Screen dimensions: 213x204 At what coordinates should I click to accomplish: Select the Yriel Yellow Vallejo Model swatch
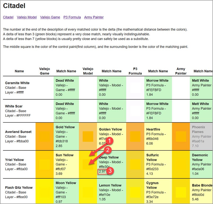click(x=88, y=164)
